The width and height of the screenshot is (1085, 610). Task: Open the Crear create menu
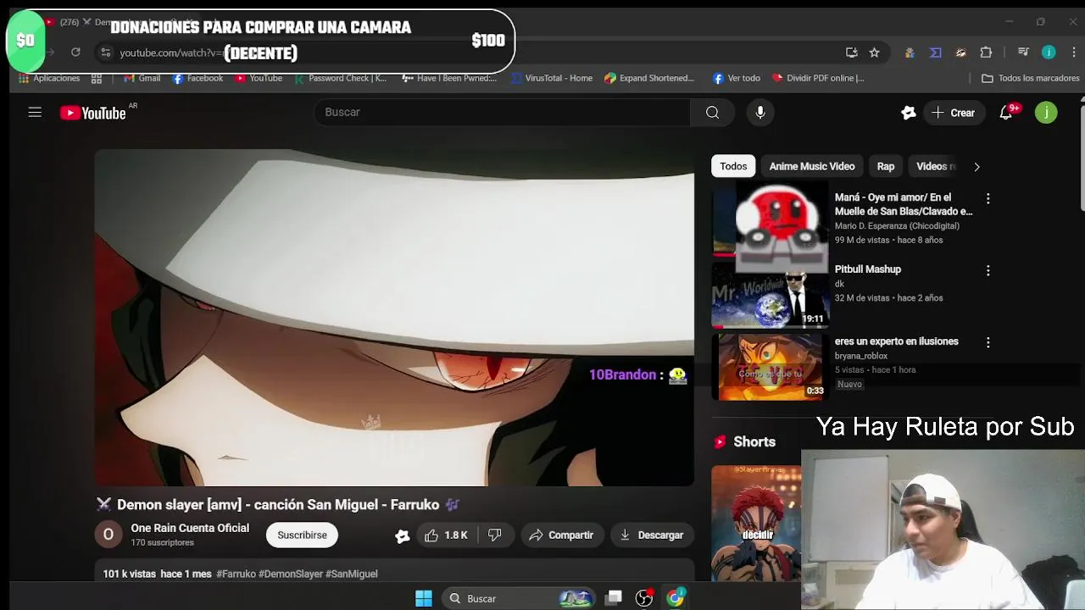(954, 113)
